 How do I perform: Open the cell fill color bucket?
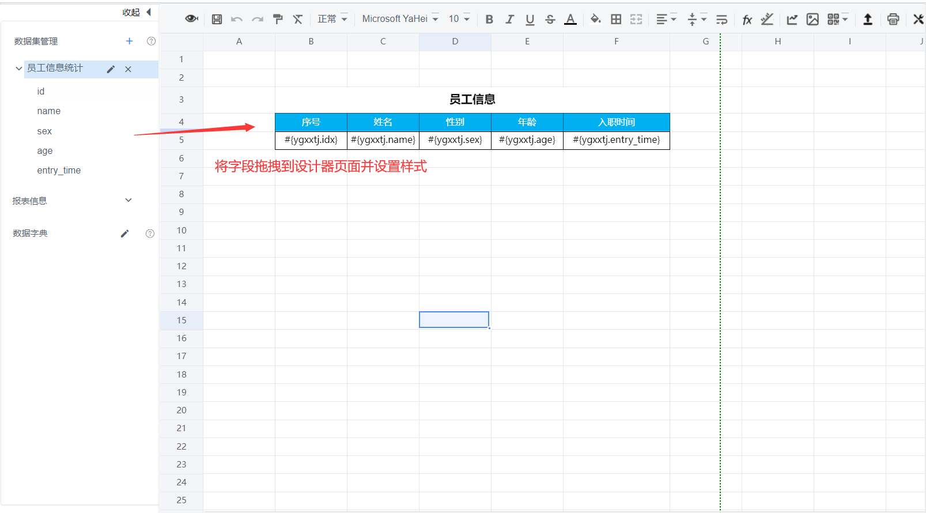click(596, 19)
